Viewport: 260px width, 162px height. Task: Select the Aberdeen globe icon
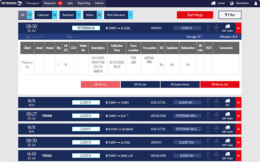[x=232, y=3]
